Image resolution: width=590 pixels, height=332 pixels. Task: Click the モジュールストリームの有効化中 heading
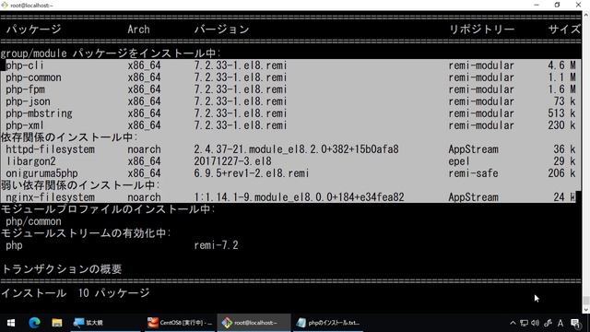[86, 233]
